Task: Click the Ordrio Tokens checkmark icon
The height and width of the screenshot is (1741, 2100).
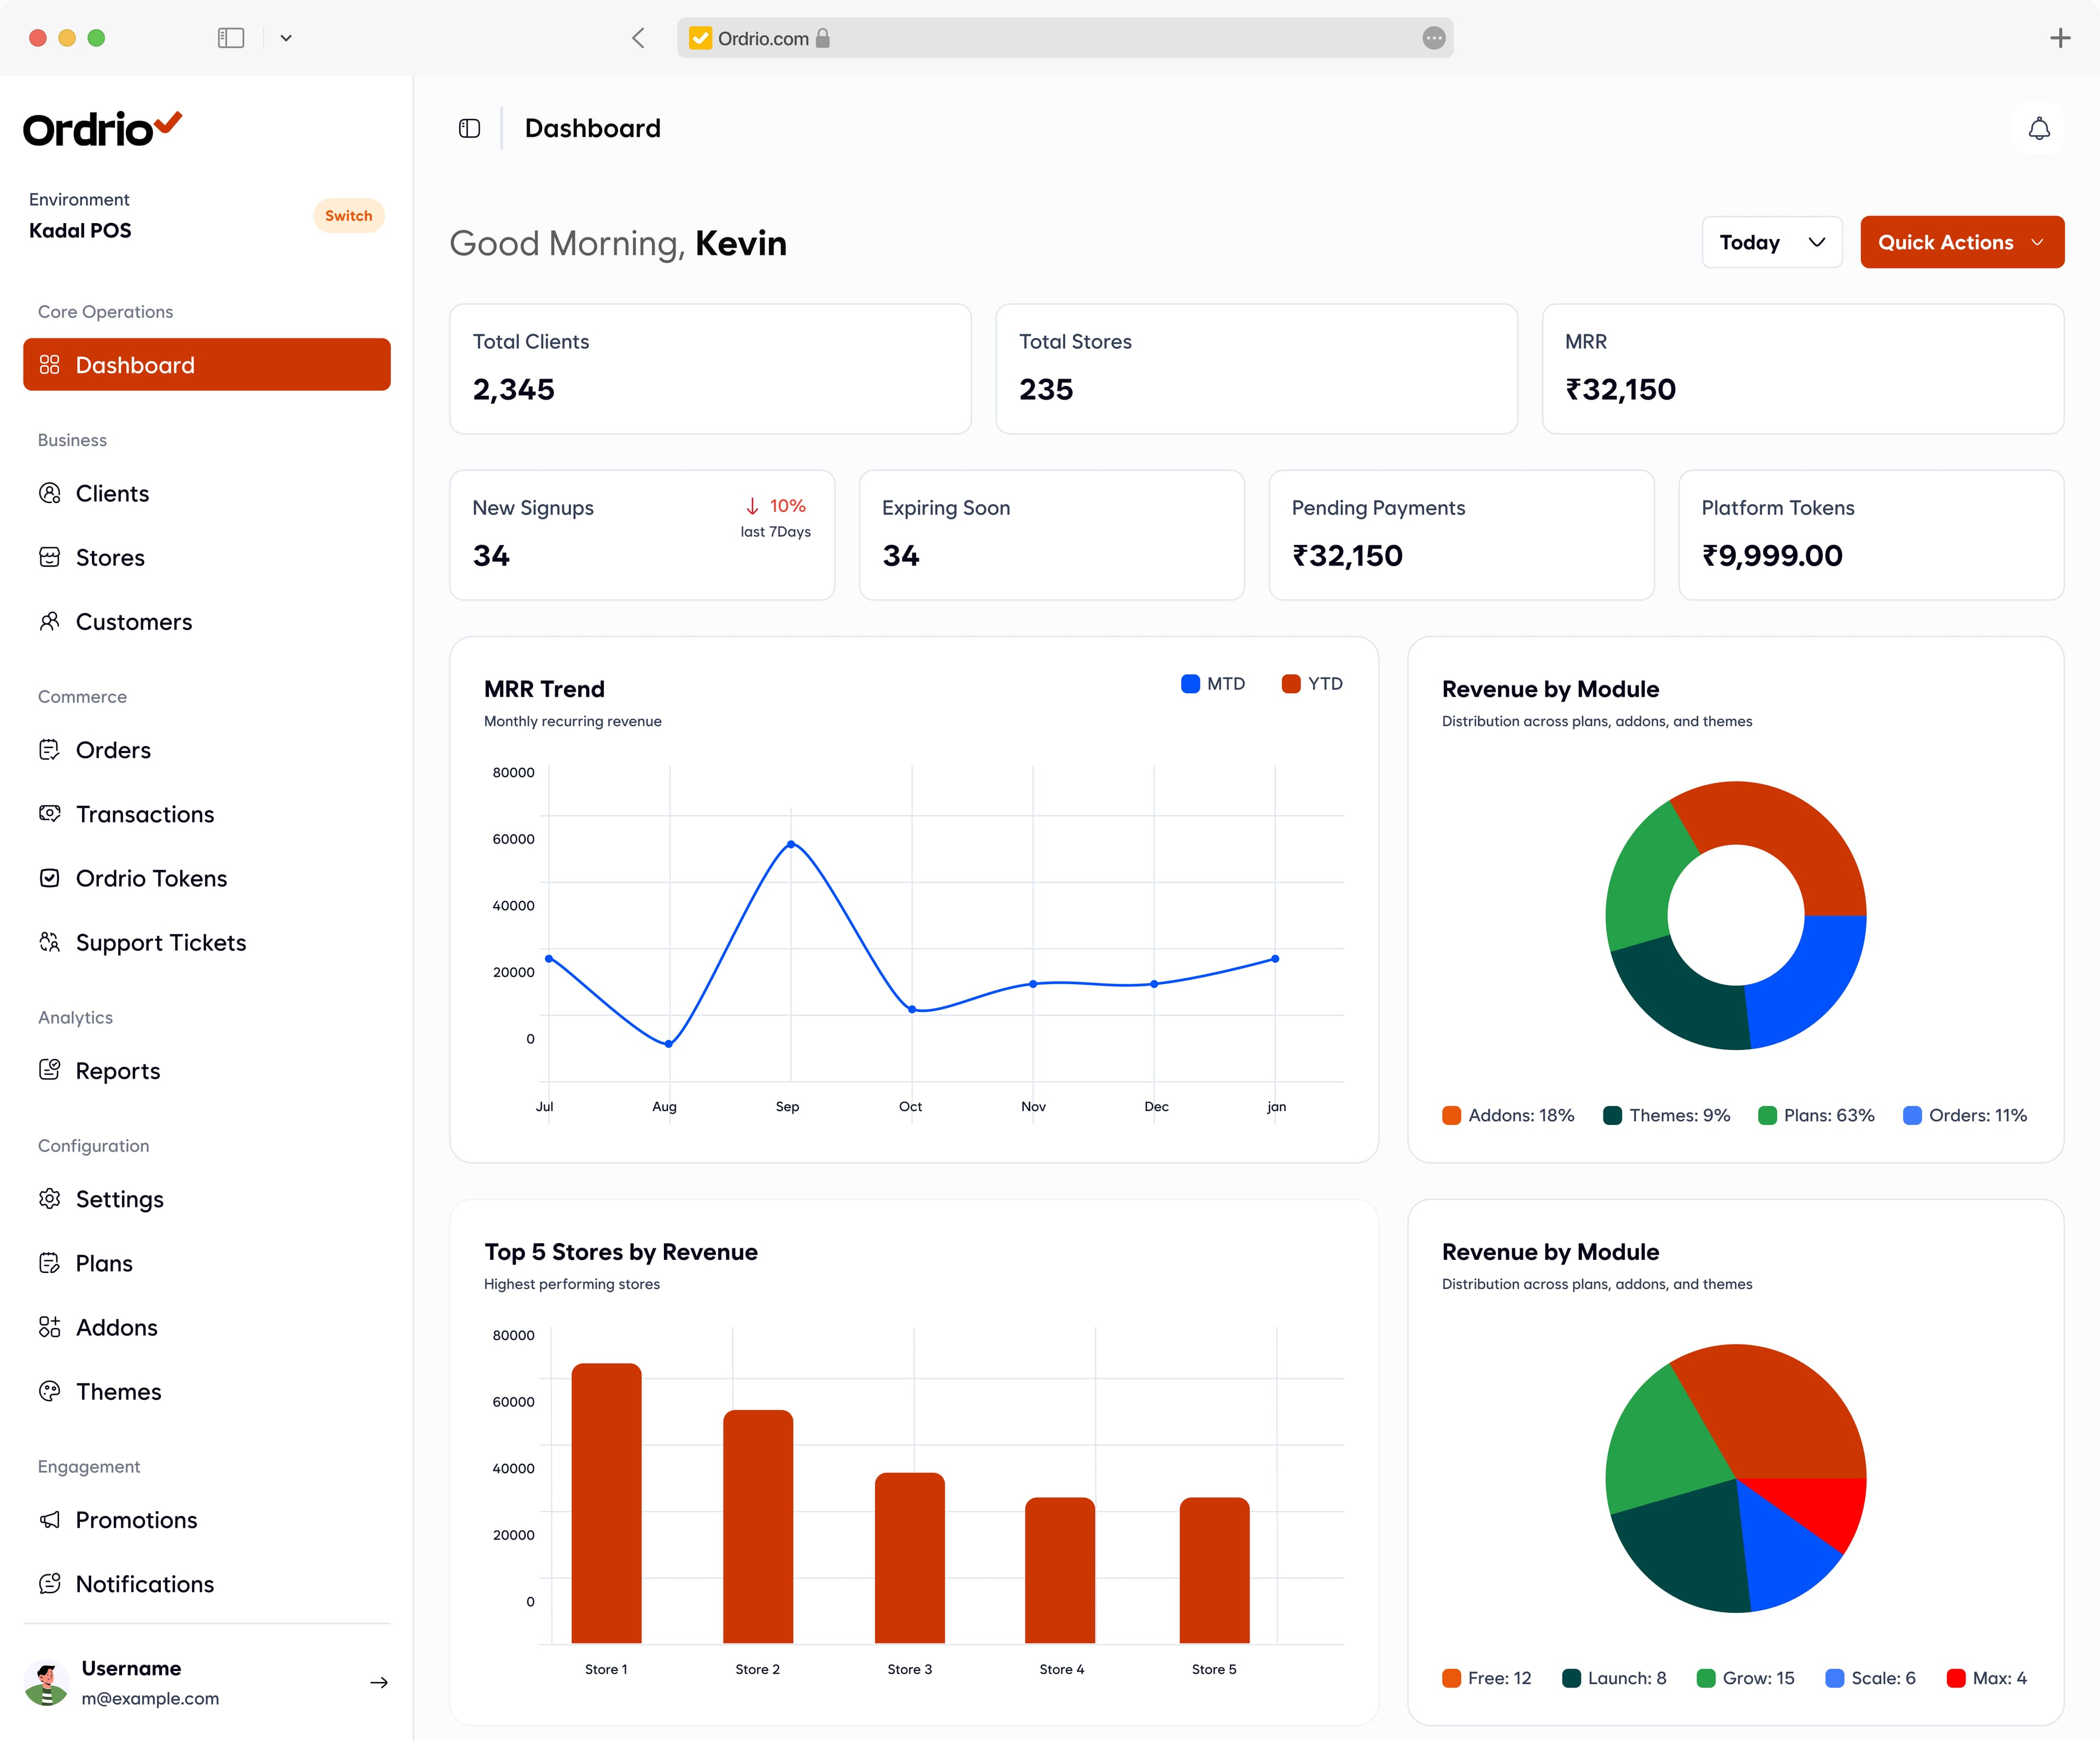Action: pos(49,878)
